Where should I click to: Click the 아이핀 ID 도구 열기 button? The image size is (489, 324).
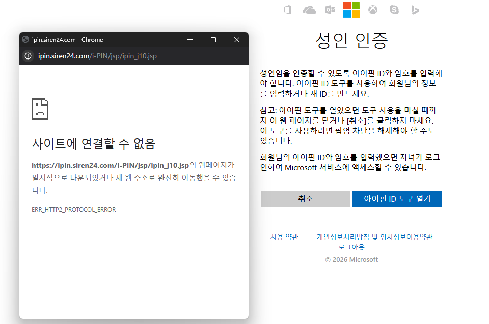(x=397, y=199)
